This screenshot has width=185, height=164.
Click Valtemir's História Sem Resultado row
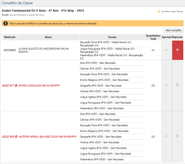pyautogui.click(x=112, y=142)
